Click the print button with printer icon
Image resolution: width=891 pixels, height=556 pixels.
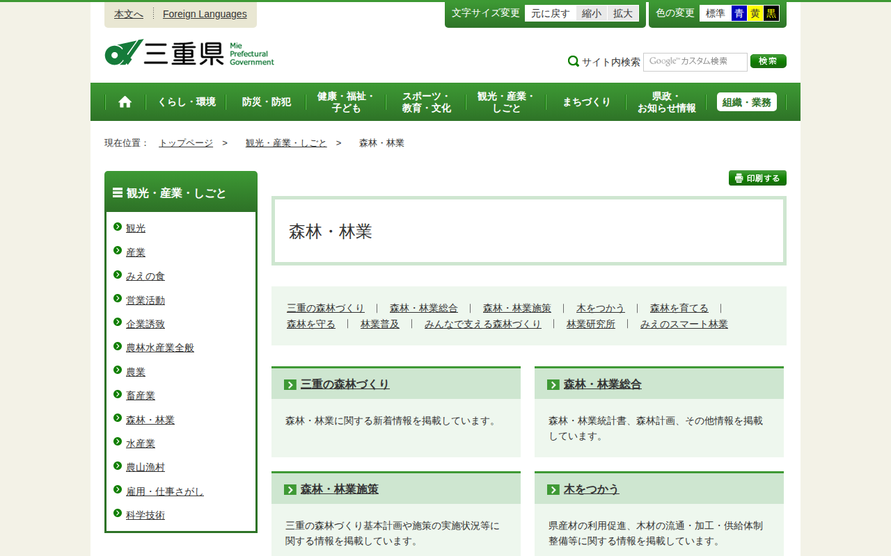tap(757, 178)
